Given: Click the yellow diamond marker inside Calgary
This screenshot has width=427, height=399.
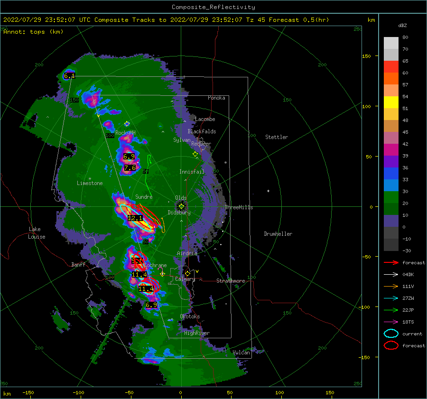Looking at the screenshot, I should click(187, 273).
